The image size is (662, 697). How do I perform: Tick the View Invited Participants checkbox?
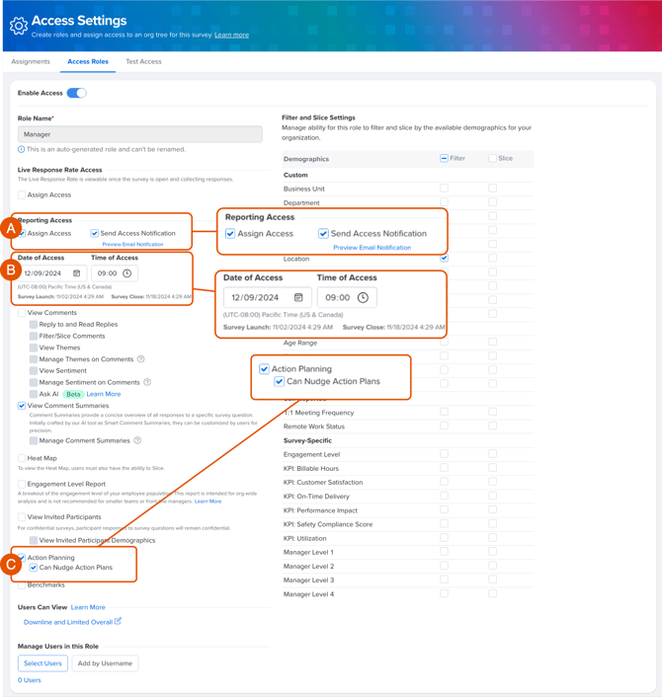pos(22,516)
